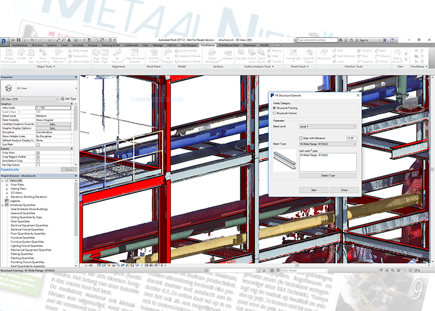Open the Structure ribbon tab
Viewport: 435px width, 311px height.
37,45
